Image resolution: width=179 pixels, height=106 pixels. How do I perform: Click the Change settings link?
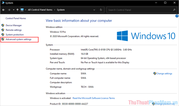[164, 73]
